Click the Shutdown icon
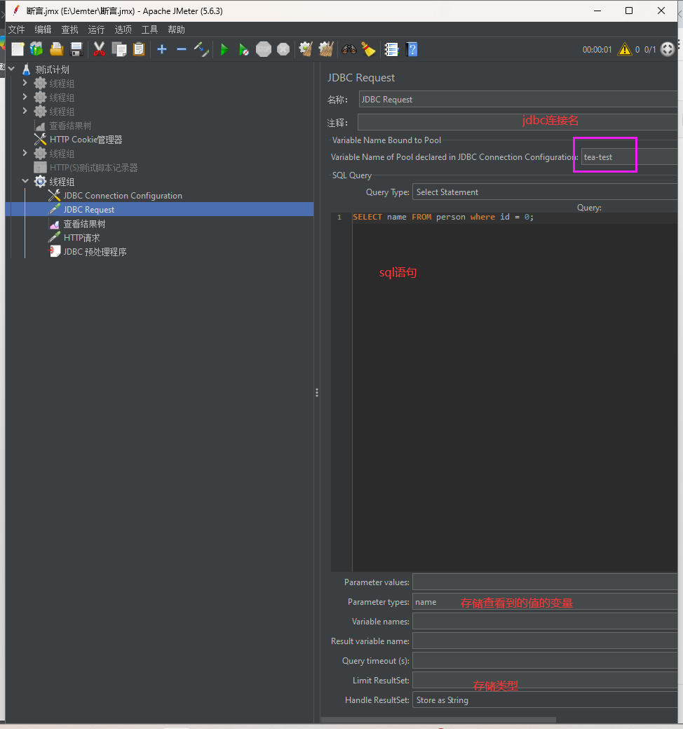 (x=283, y=49)
